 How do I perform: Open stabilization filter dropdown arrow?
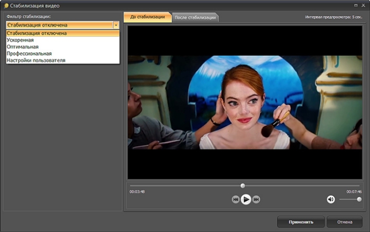point(116,25)
